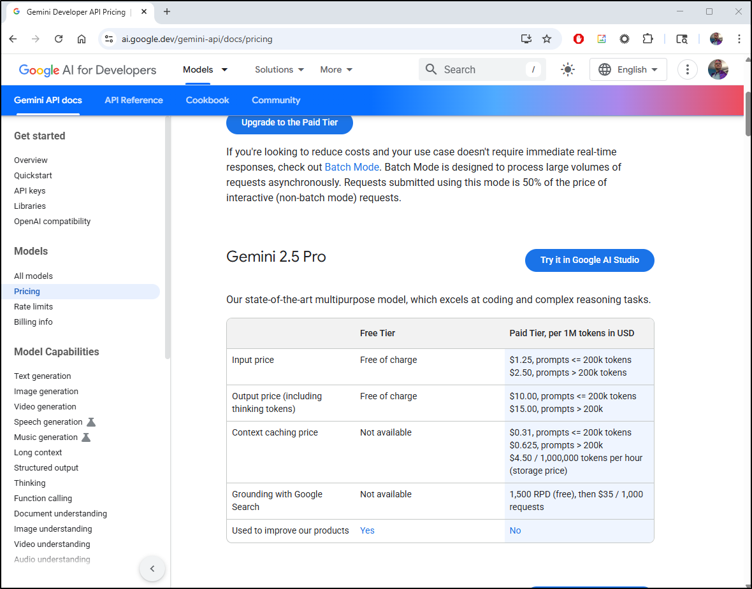
Task: Open the Community tab
Action: point(276,100)
